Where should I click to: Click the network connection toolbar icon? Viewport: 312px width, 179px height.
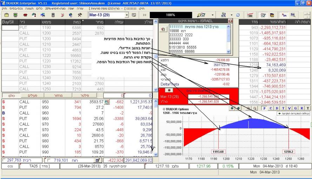coord(34,15)
